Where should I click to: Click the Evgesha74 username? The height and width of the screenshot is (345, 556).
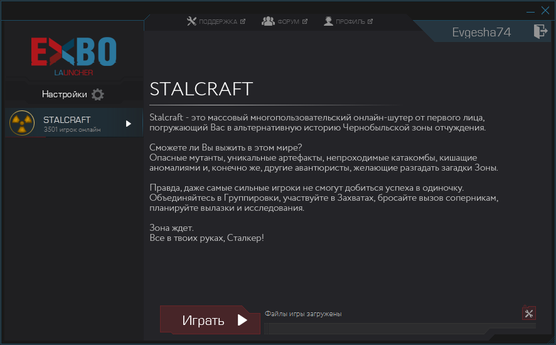481,32
